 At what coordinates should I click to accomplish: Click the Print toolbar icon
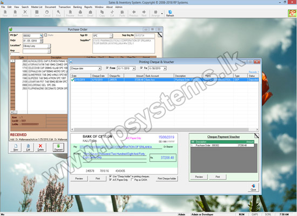80,13
